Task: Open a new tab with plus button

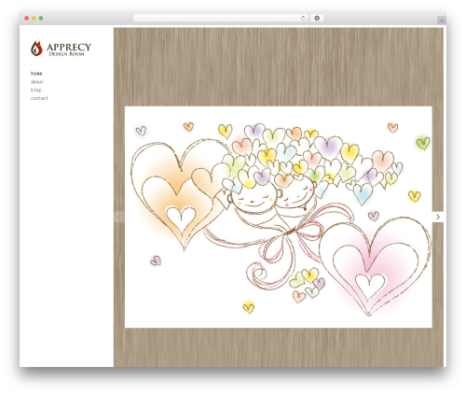Action: click(442, 21)
